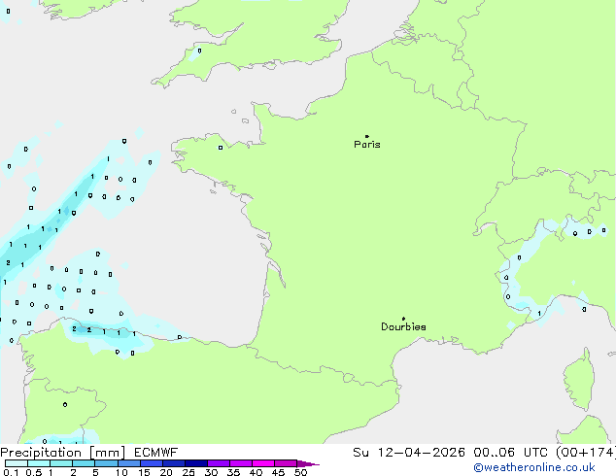
Task: Pick the 2–5 mm legend color swatch
Action: click(84, 463)
